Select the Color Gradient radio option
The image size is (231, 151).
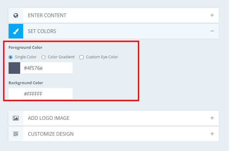[x=44, y=57]
